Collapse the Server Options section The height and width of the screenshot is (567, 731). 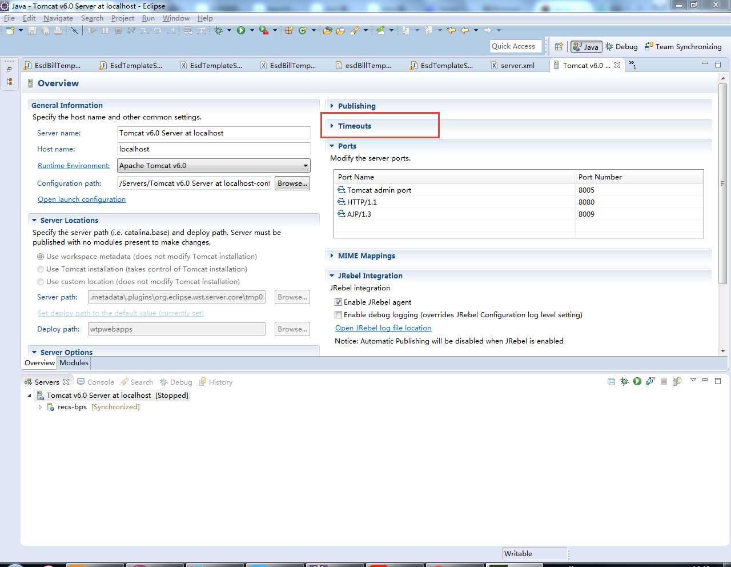coord(34,352)
